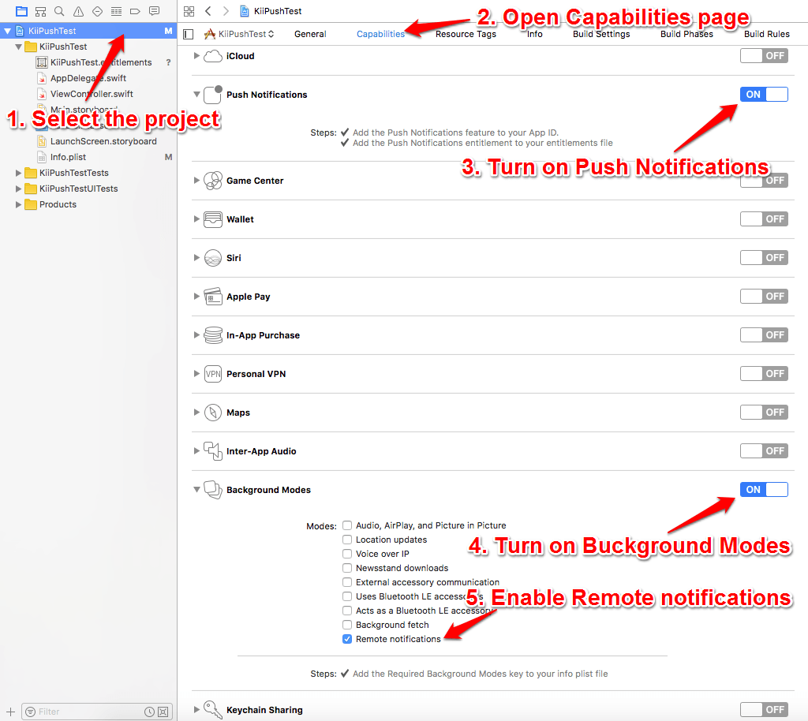Open the Find navigator magnifier icon
The height and width of the screenshot is (721, 808).
point(59,11)
